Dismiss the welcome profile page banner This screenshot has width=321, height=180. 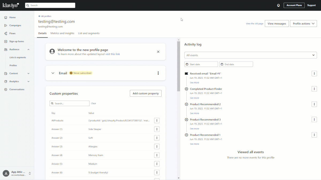158,52
